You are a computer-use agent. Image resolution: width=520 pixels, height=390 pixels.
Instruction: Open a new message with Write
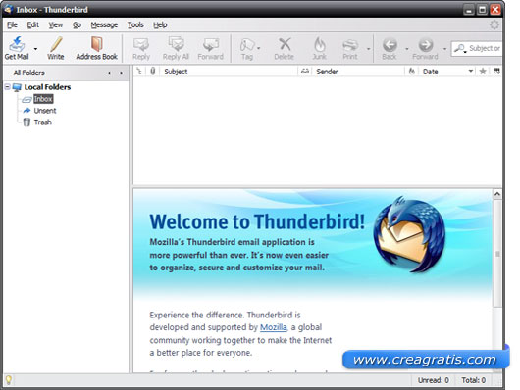pyautogui.click(x=56, y=48)
